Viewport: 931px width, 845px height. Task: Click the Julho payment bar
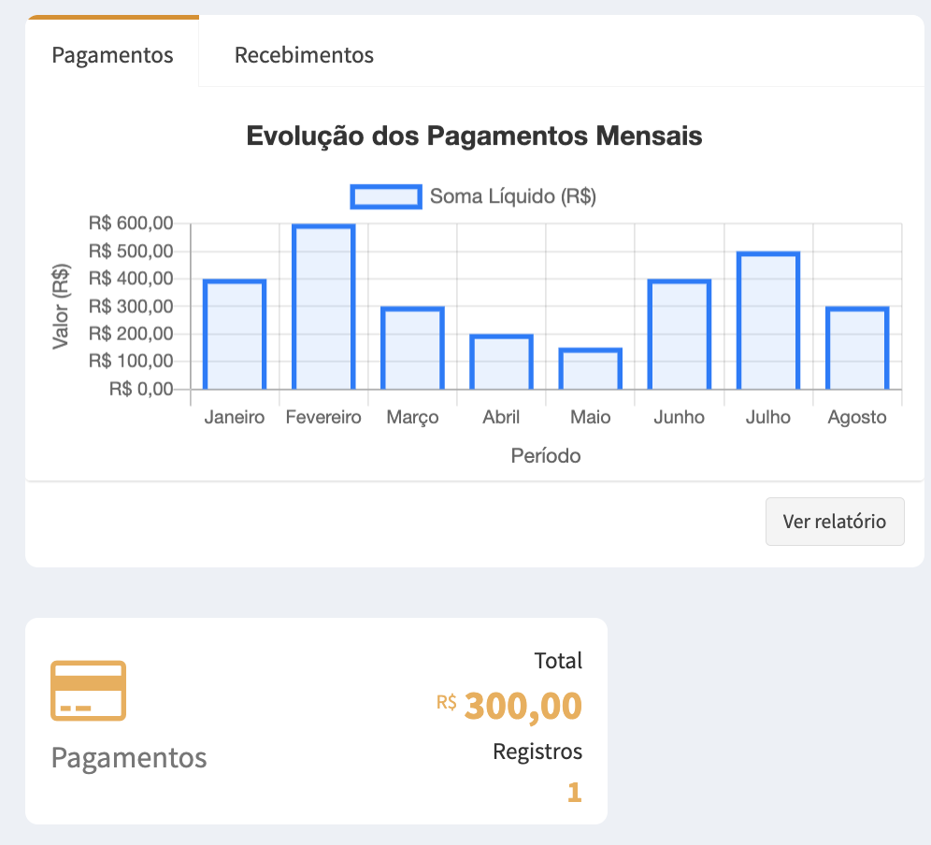click(x=768, y=321)
